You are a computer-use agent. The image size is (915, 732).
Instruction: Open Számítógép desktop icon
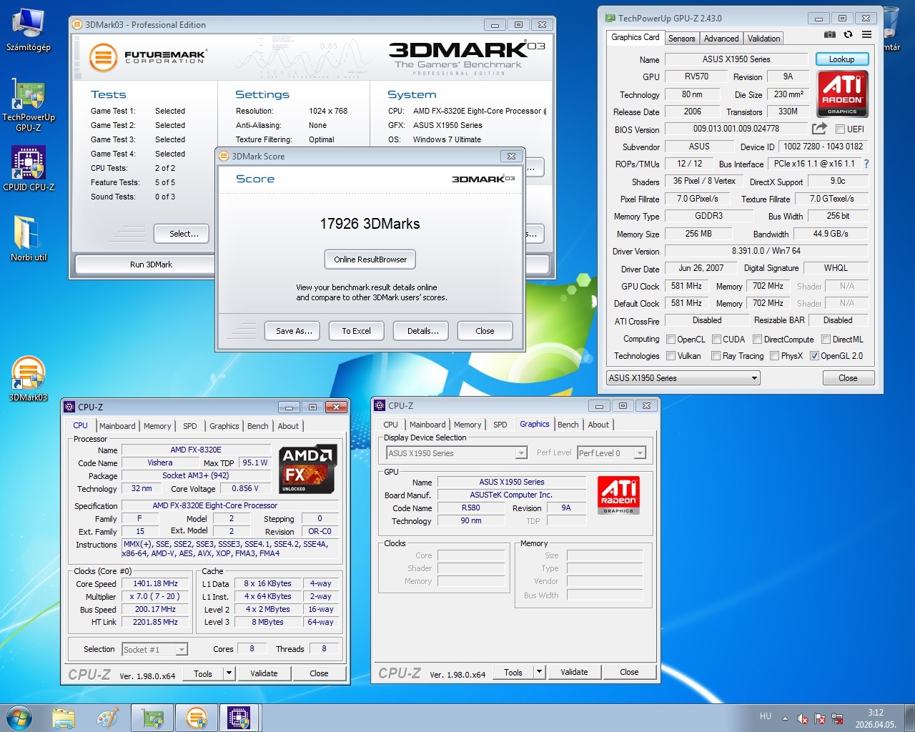(x=29, y=31)
